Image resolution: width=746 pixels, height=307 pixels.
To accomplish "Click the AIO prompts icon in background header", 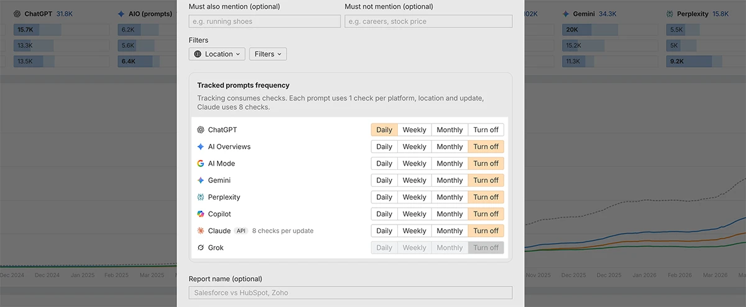I will (121, 14).
